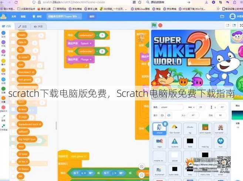The height and width of the screenshot is (181, 243).
Task: Tick checkbox for 'leg height type' variable
Action: [x=13, y=139]
